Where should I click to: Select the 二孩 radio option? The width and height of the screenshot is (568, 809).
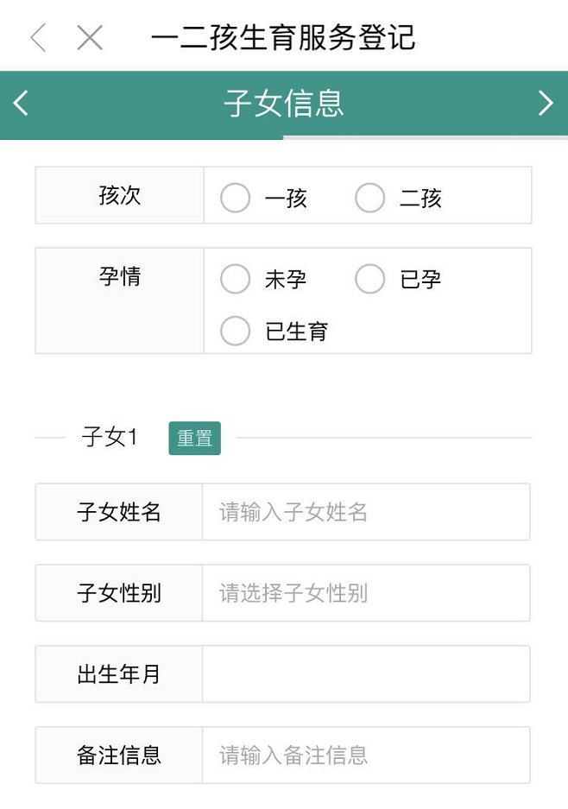(x=370, y=198)
